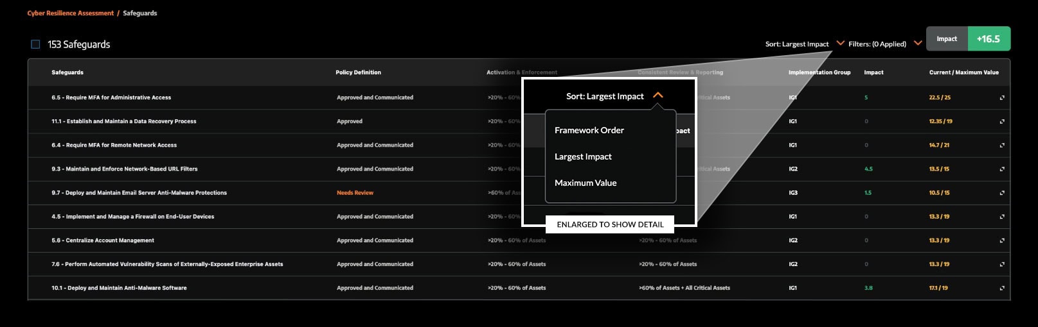
Task: Click impact value '4.5' in 9.3 row
Action: [869, 169]
